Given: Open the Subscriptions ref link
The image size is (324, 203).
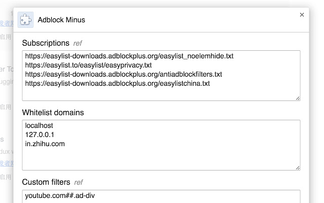Looking at the screenshot, I should pyautogui.click(x=78, y=43).
